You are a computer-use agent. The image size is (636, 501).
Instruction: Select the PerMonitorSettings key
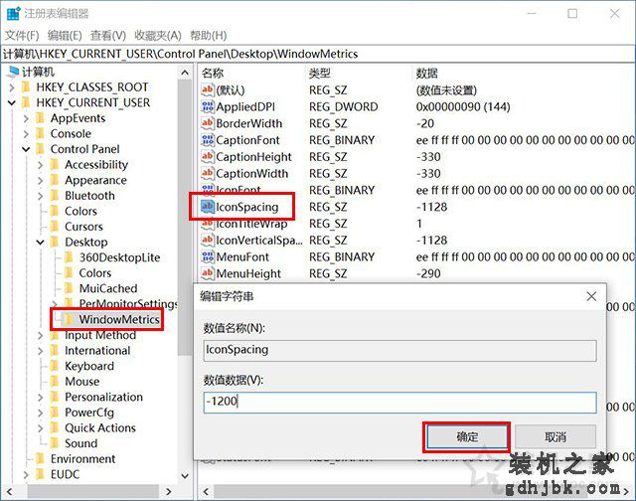coord(128,304)
